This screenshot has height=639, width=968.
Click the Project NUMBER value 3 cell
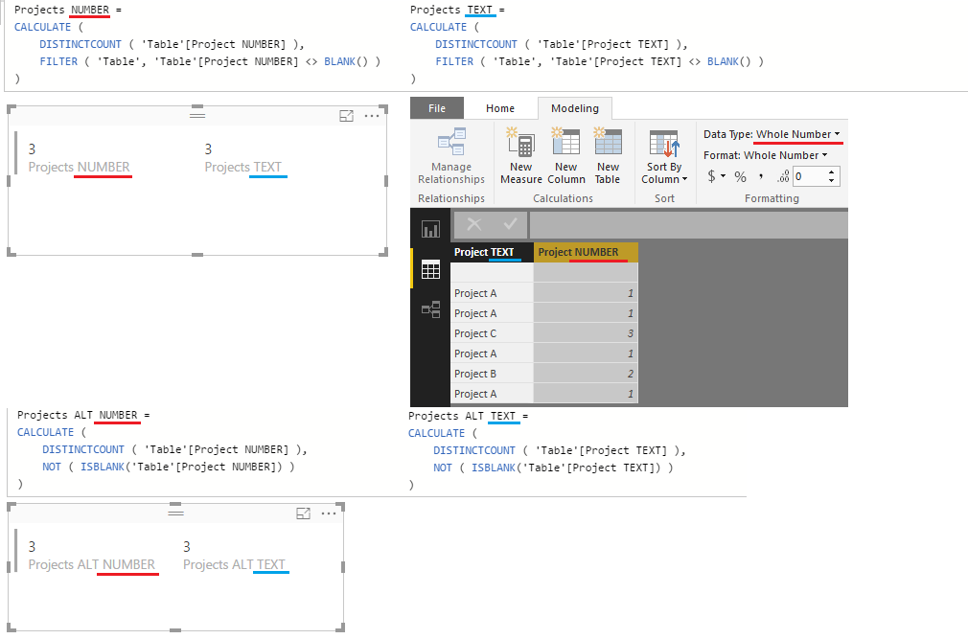point(586,333)
